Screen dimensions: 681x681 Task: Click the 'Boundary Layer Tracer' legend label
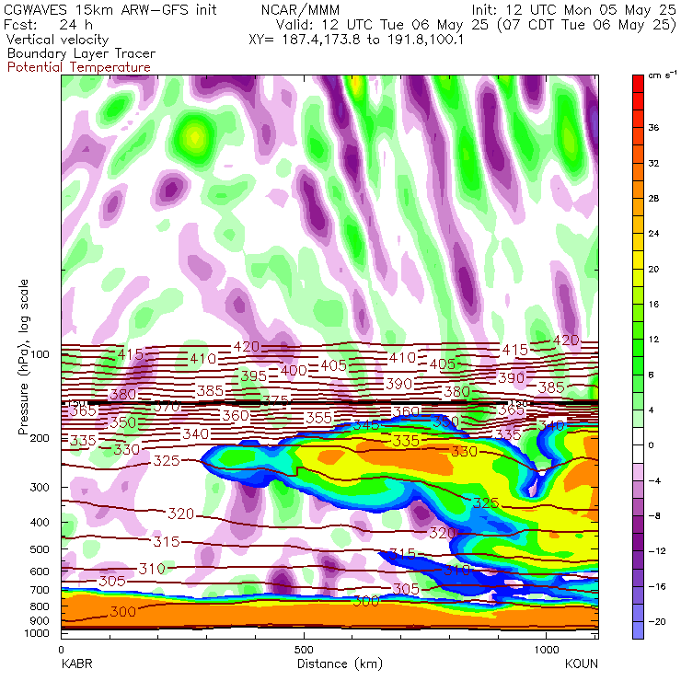(81, 53)
